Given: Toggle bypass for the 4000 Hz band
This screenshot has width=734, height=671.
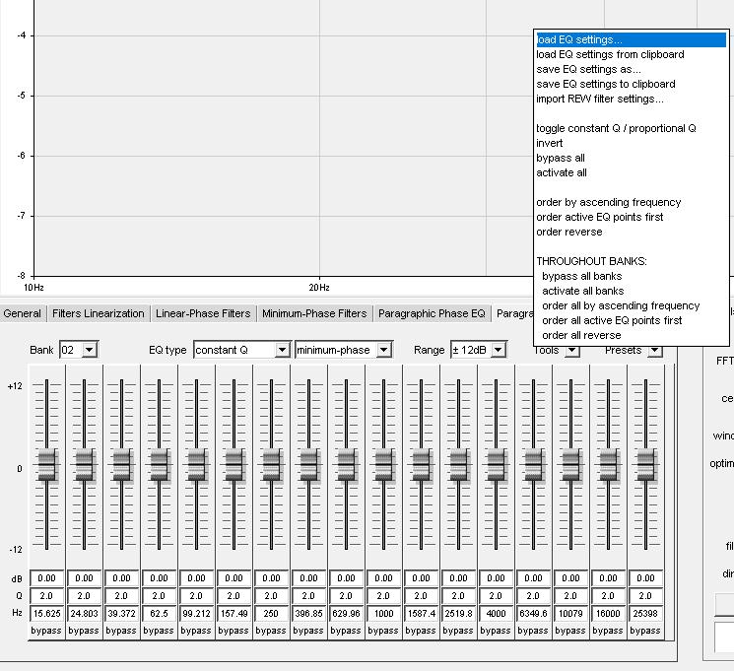Looking at the screenshot, I should (496, 631).
